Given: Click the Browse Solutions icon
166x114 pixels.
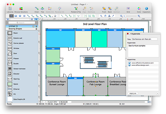Looking at the screenshot, I should click(21, 9).
